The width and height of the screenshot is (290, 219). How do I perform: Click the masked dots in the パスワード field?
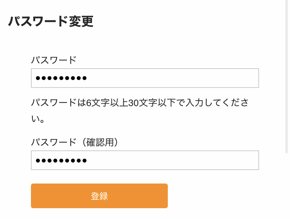[61, 79]
